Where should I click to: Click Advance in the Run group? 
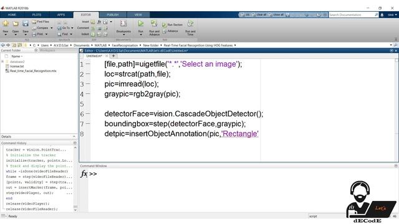[x=170, y=31]
